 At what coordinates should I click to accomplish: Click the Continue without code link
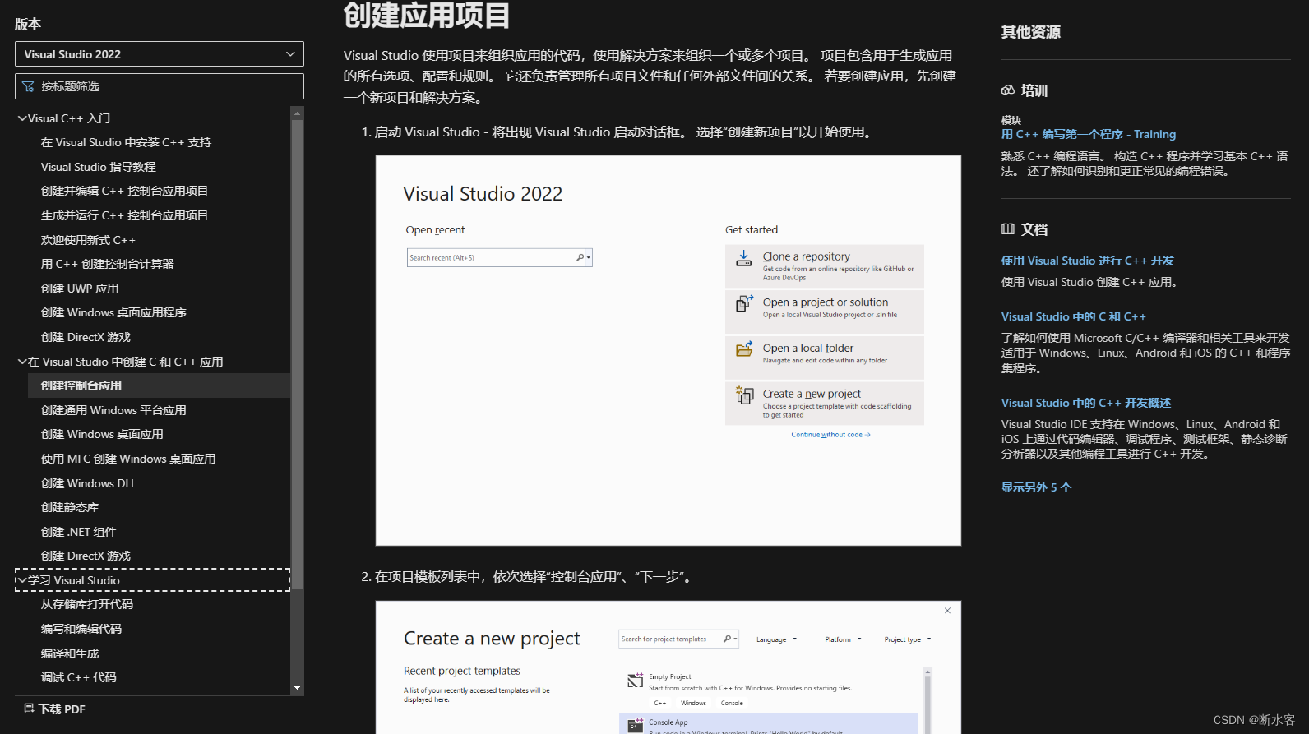(x=830, y=435)
